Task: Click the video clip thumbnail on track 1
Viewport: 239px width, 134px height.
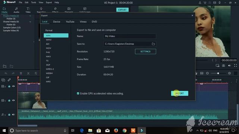Action: [x=32, y=100]
